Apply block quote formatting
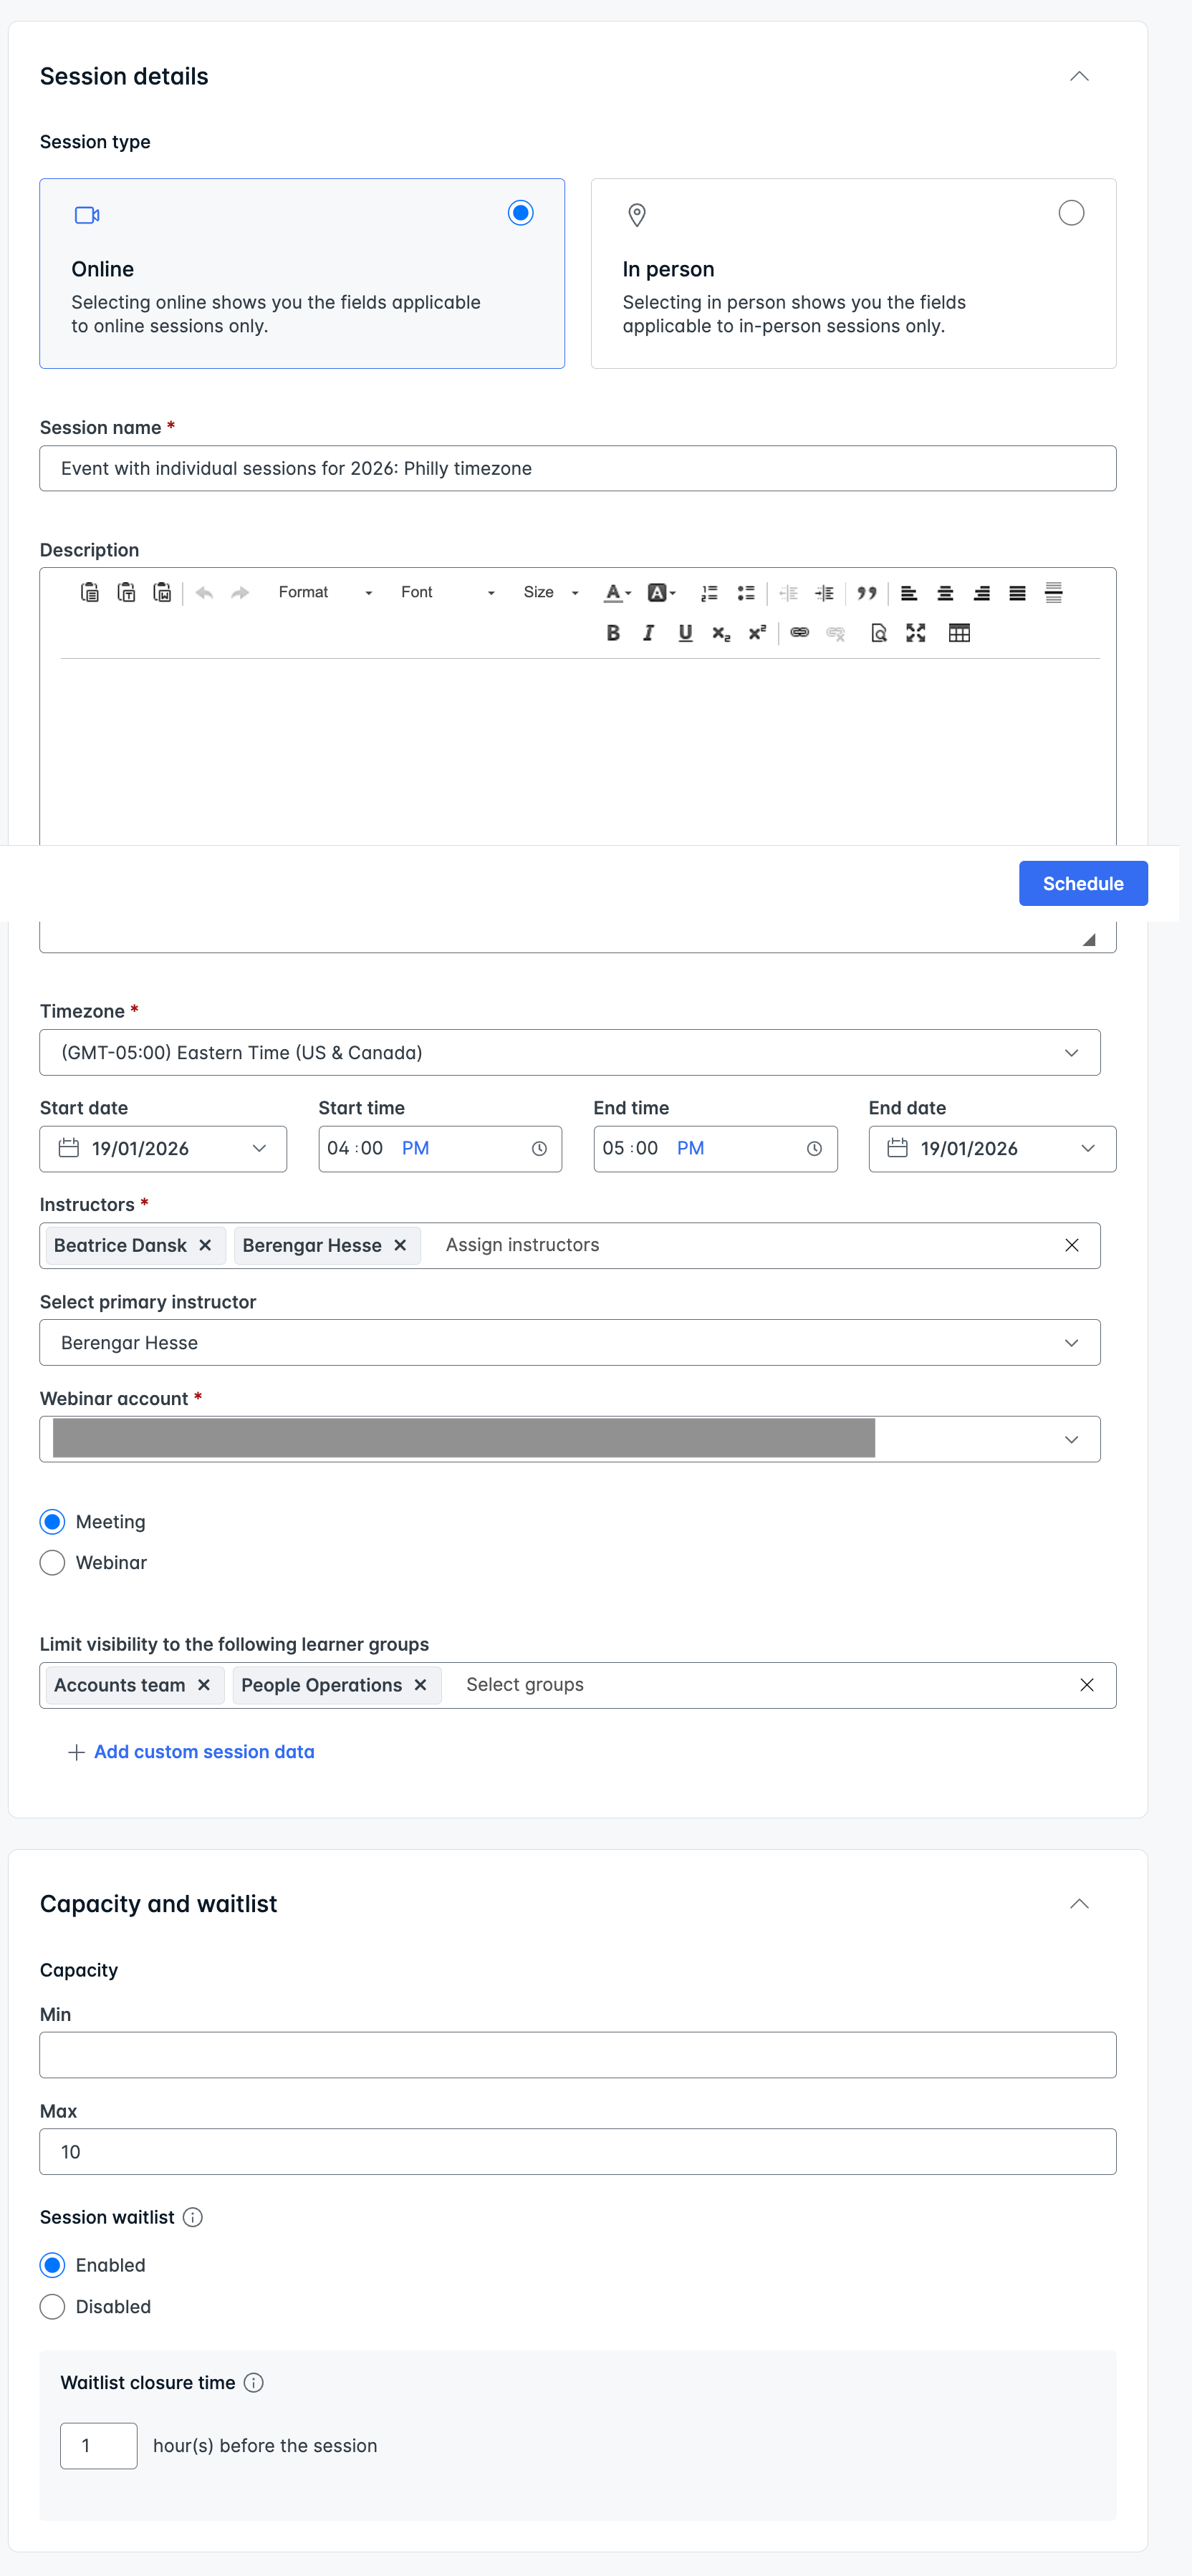This screenshot has width=1192, height=2576. tap(867, 593)
